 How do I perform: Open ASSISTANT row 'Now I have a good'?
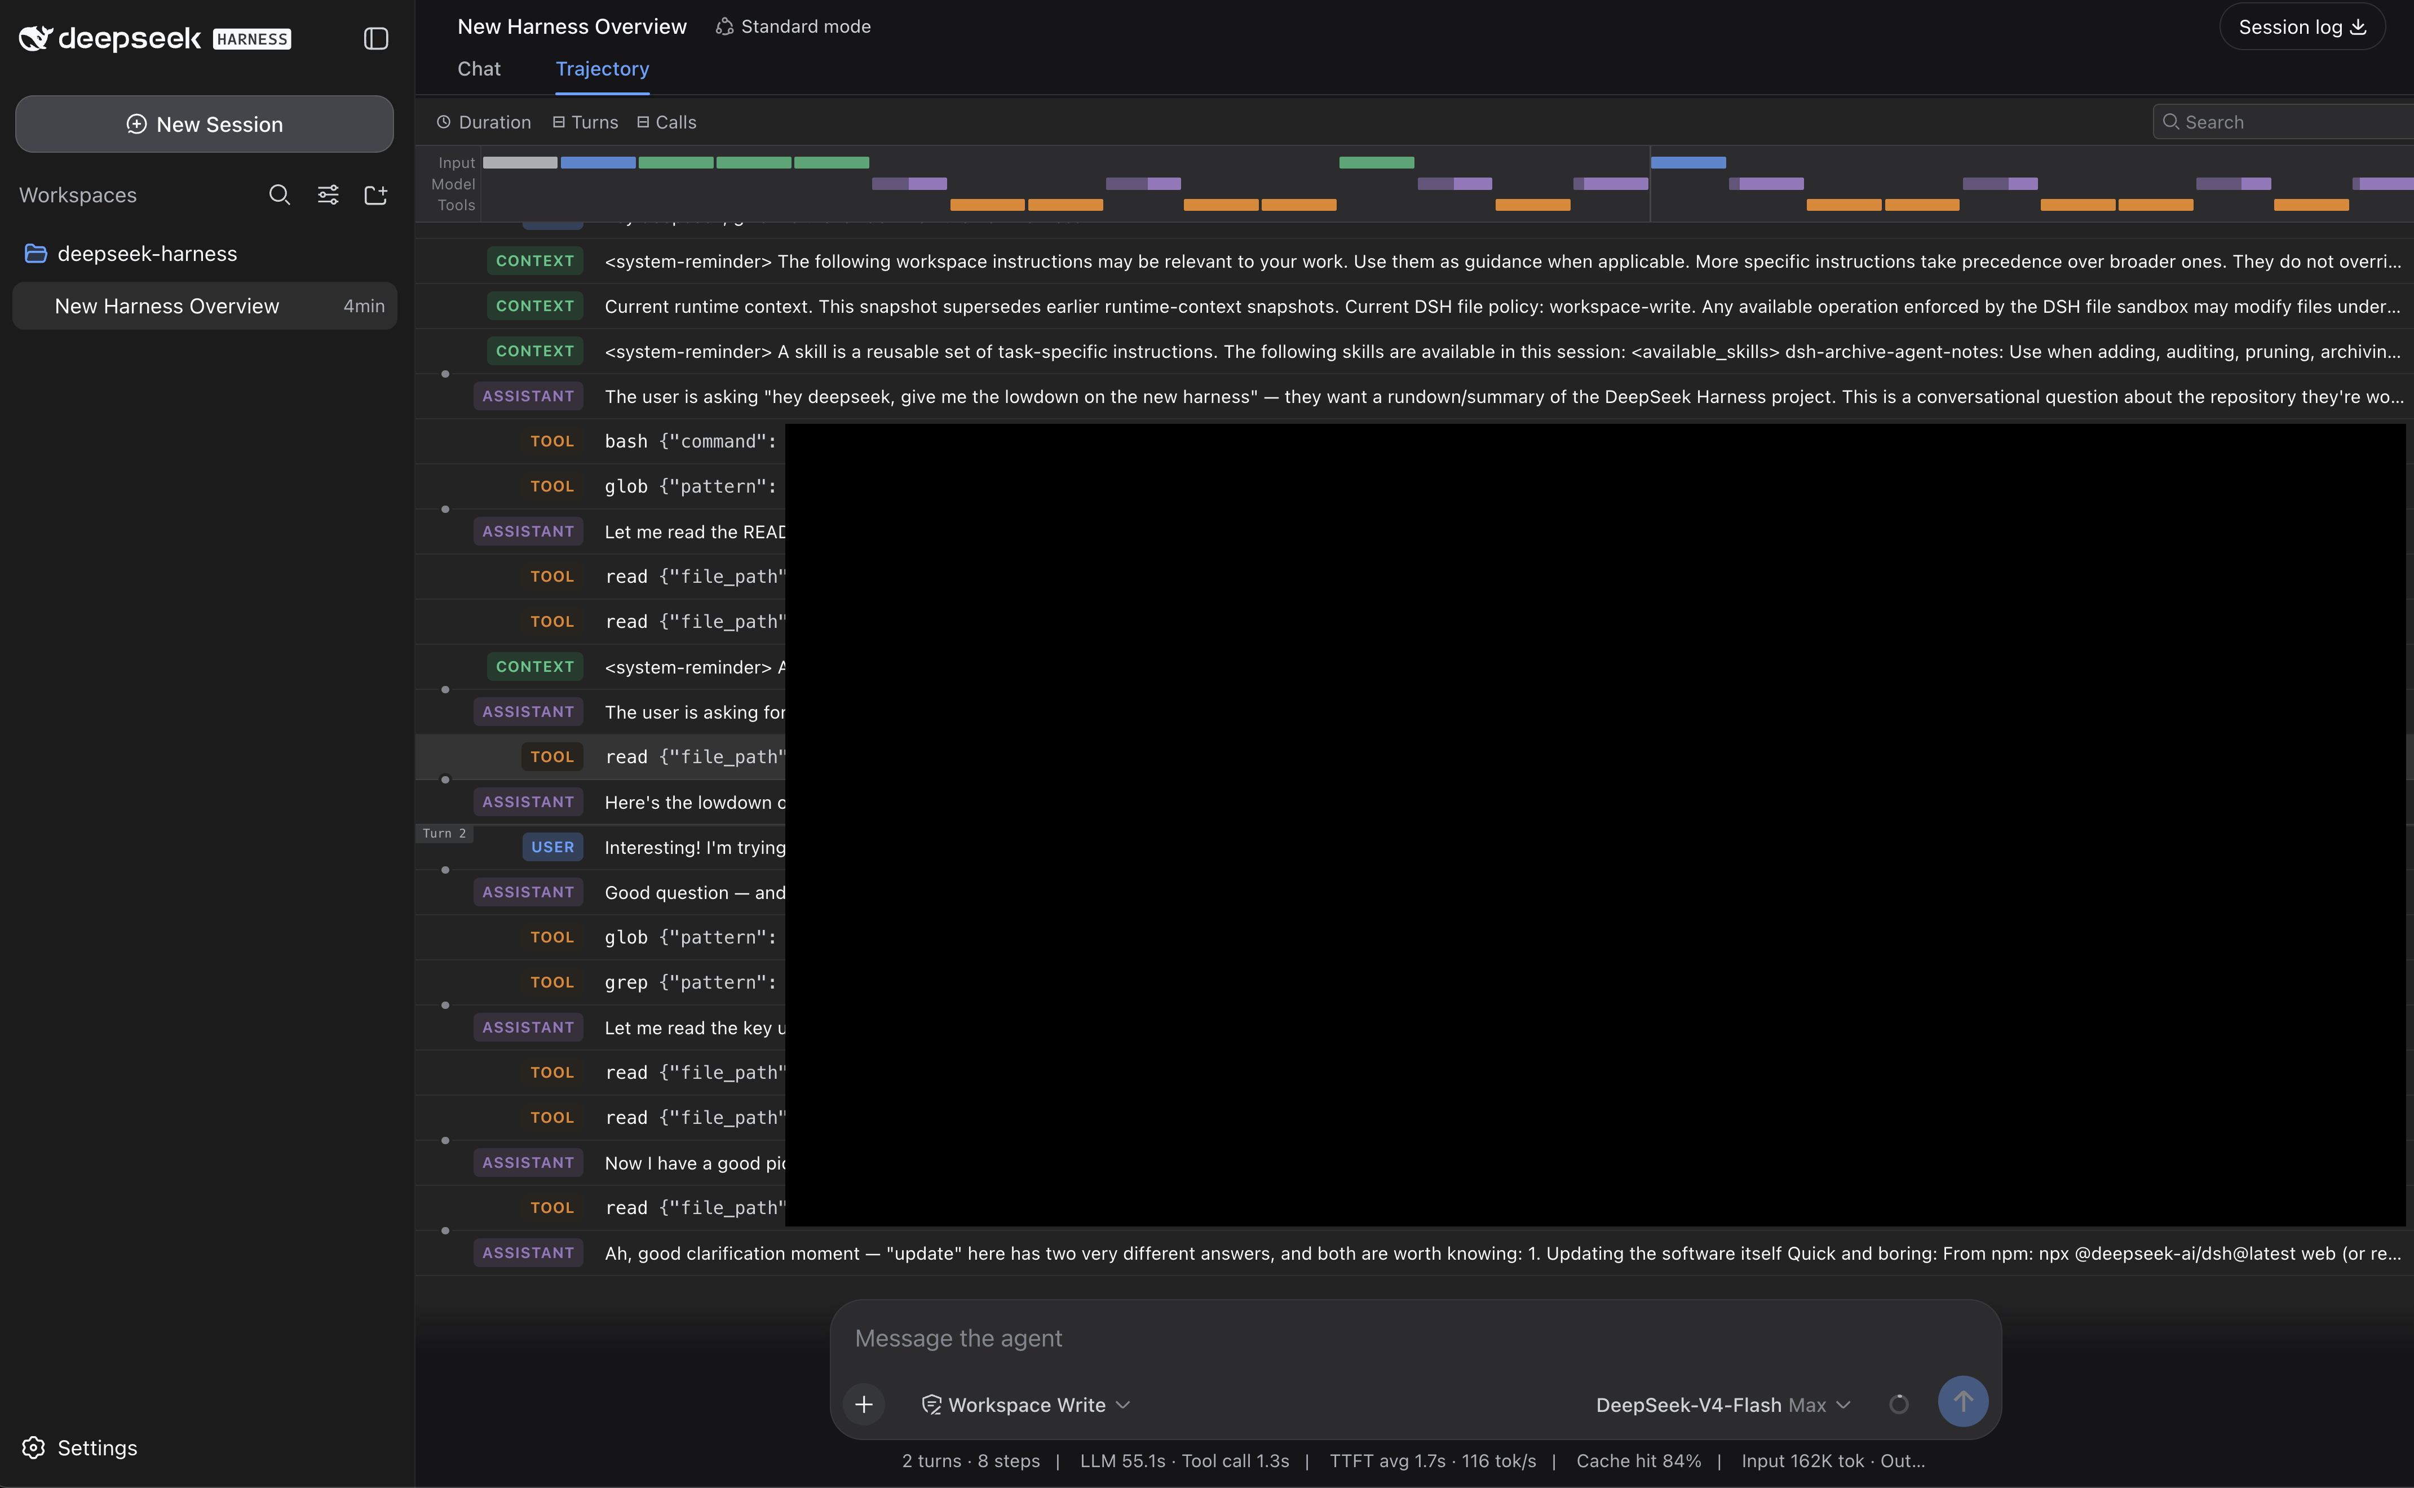(1414, 1162)
